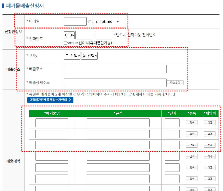The width and height of the screenshot is (223, 191).
Task: Click the 주소찾기 address search button
Action: click(x=176, y=83)
